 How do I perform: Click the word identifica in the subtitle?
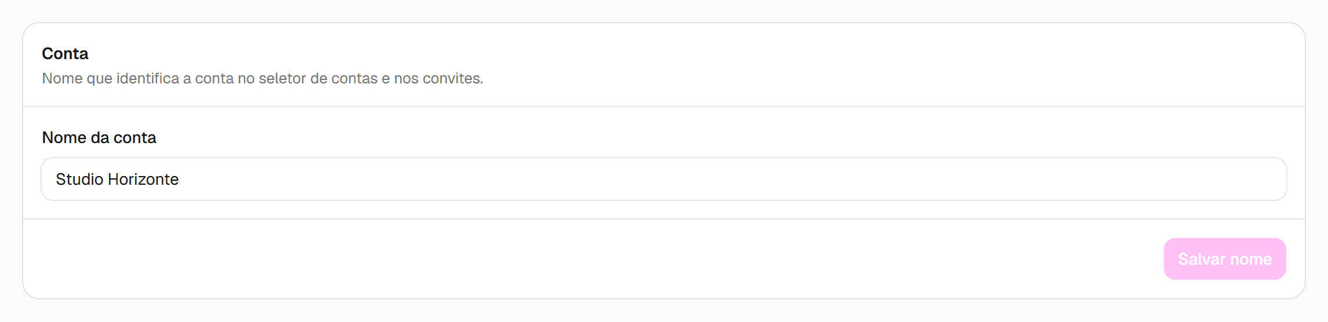coord(148,78)
